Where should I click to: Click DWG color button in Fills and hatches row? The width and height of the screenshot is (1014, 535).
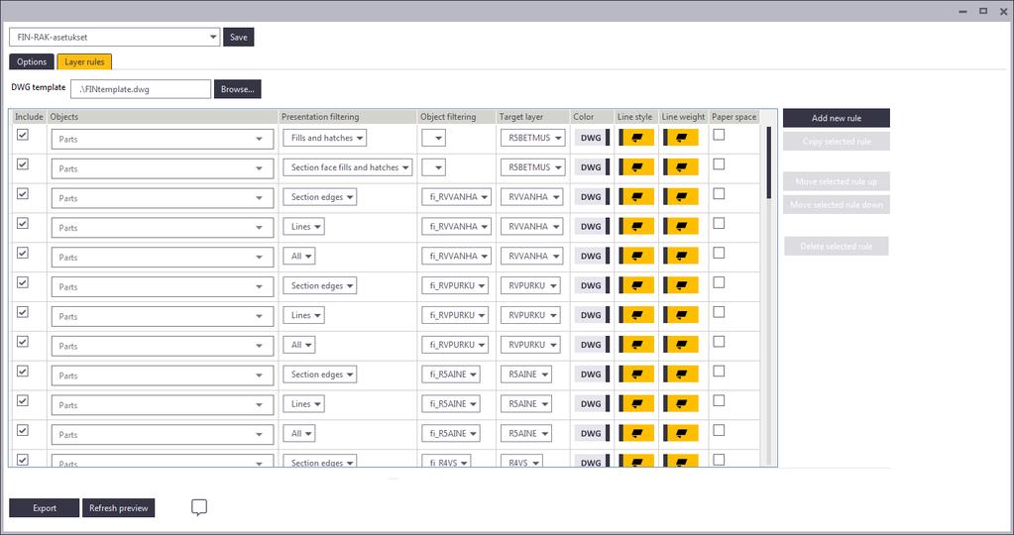pyautogui.click(x=592, y=138)
